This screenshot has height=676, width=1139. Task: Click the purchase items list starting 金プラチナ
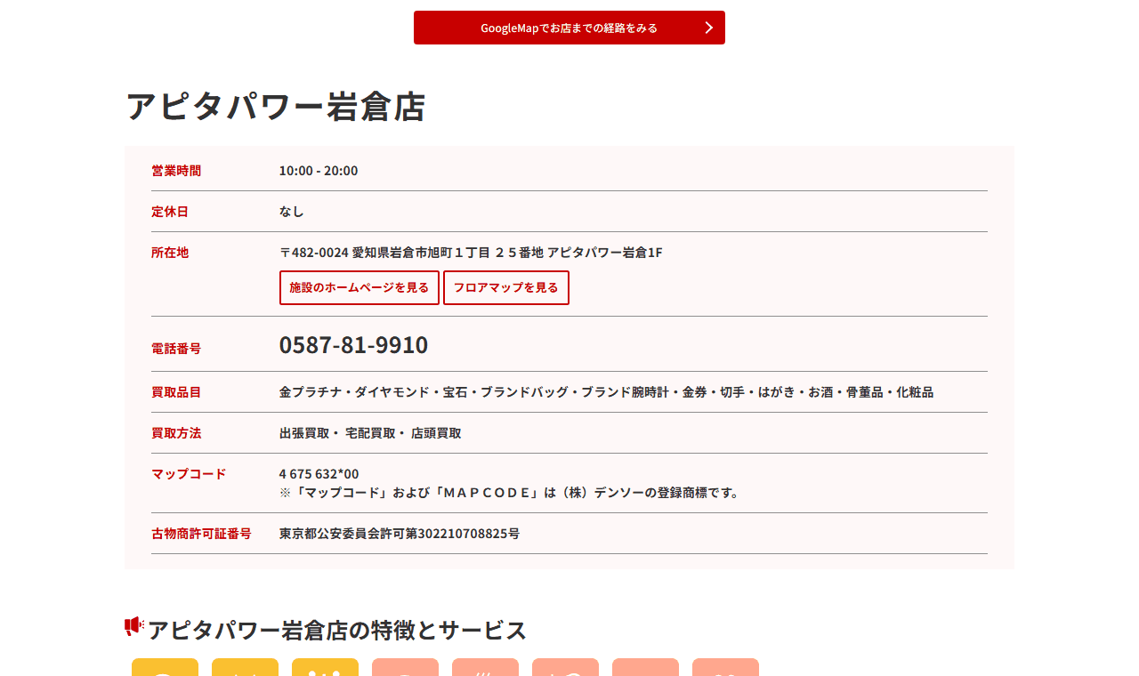(606, 392)
